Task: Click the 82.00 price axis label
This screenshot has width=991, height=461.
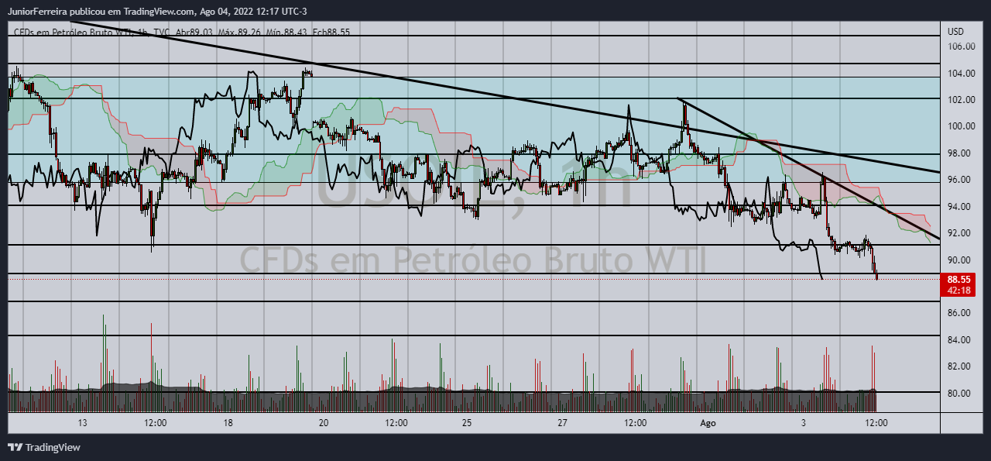Action: coord(960,366)
